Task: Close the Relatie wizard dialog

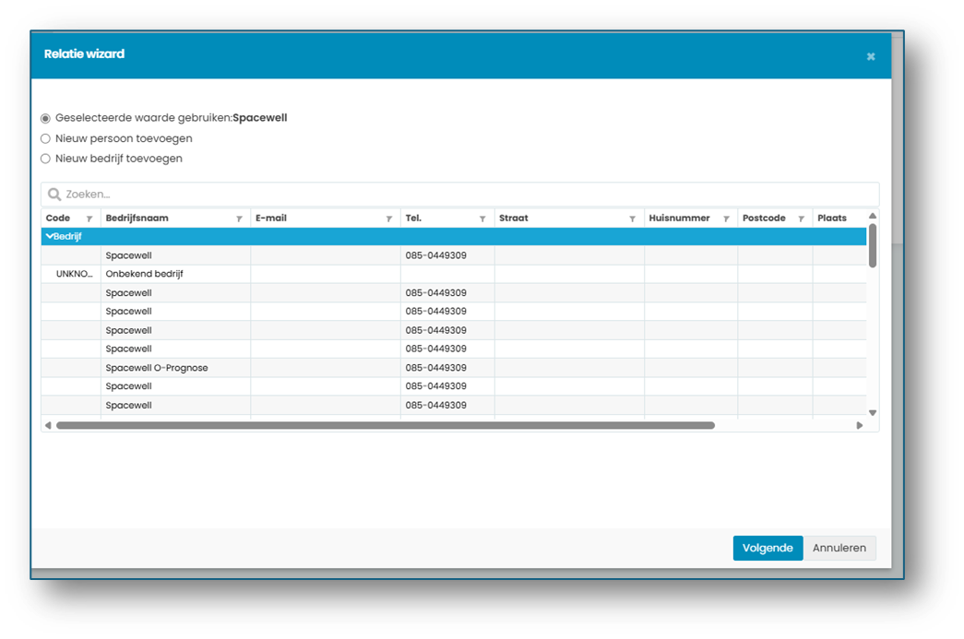Action: tap(871, 56)
